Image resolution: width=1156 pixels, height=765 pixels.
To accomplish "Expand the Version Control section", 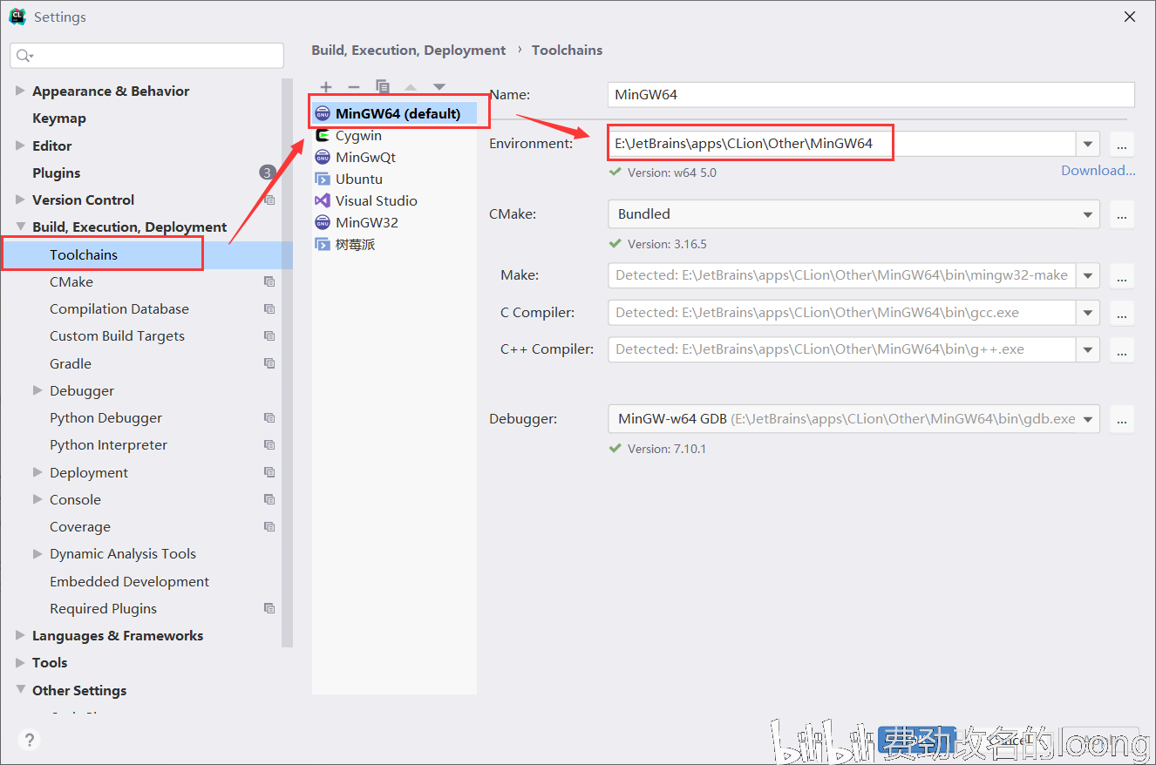I will (x=20, y=200).
